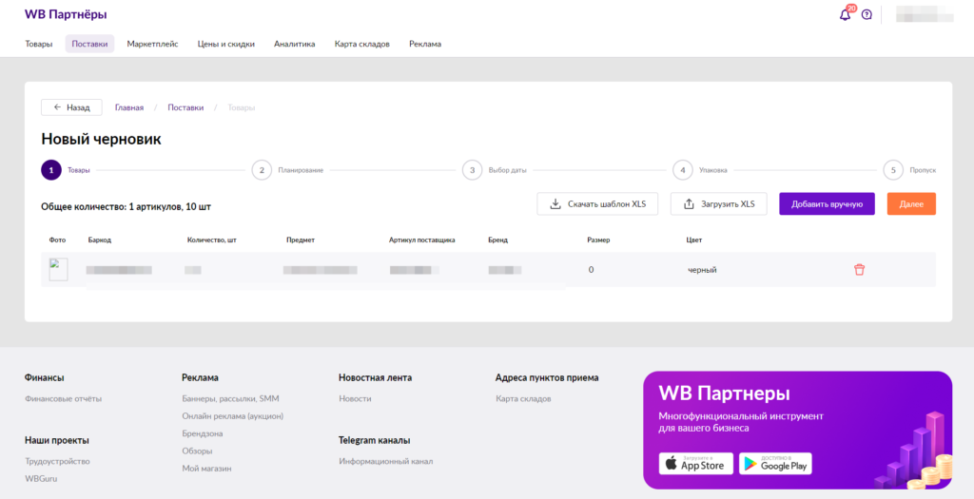Click Скачать шаблон XLS button

597,204
